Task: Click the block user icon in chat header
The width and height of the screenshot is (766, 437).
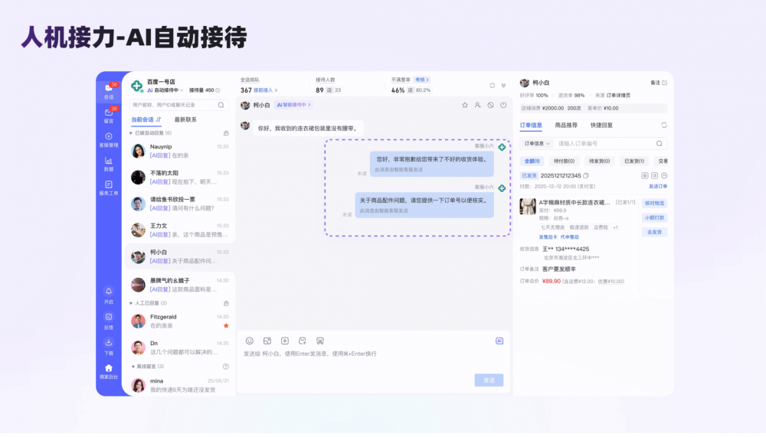Action: click(x=490, y=105)
